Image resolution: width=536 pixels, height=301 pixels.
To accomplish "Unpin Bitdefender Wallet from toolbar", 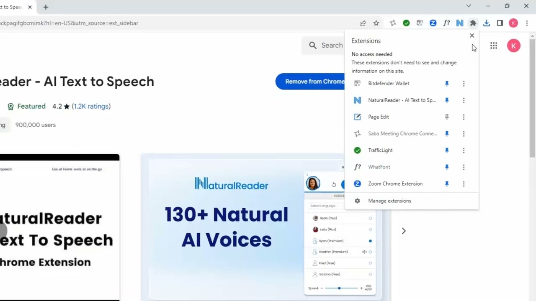I will 447,84.
